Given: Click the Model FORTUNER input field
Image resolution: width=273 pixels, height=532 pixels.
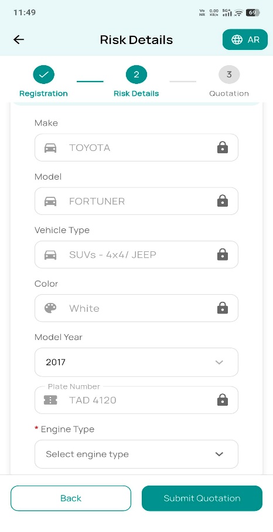Looking at the screenshot, I should pyautogui.click(x=136, y=201).
